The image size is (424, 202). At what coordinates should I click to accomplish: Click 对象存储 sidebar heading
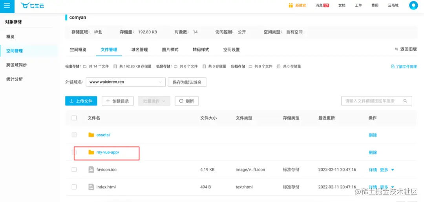[13, 22]
